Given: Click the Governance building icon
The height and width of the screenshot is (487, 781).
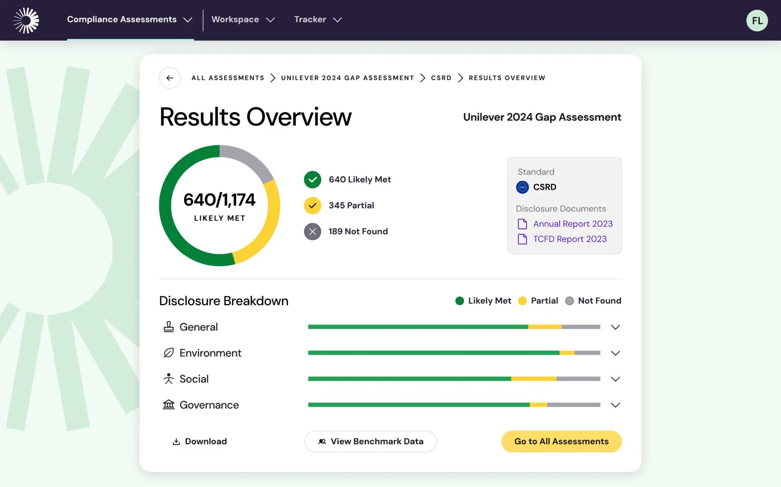Looking at the screenshot, I should (168, 404).
